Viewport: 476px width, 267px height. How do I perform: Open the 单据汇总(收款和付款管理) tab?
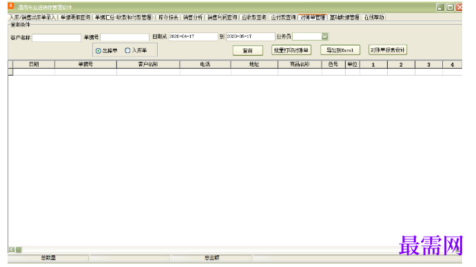124,17
